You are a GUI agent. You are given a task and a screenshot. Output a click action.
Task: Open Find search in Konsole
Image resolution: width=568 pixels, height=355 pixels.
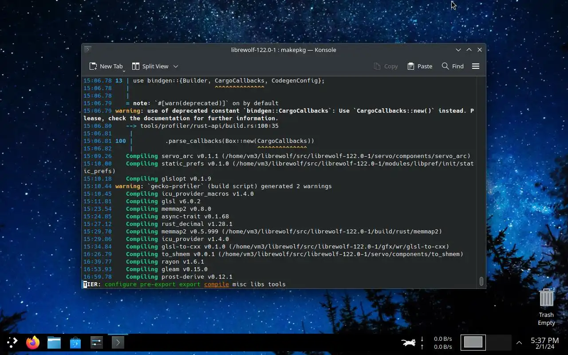(453, 66)
